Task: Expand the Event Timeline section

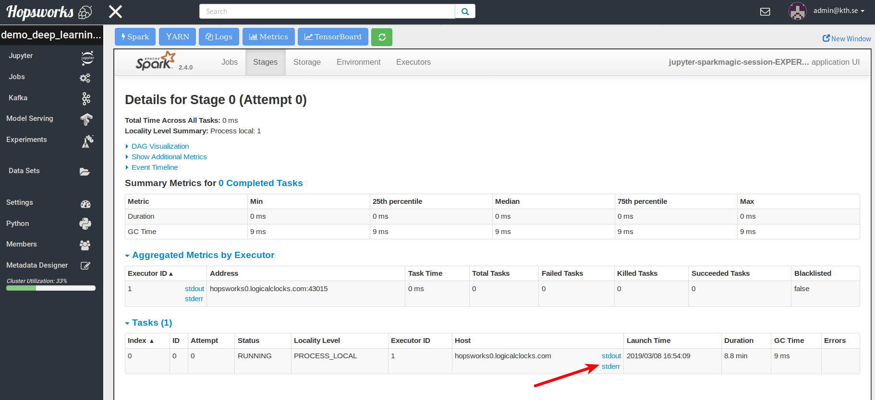Action: coord(155,167)
